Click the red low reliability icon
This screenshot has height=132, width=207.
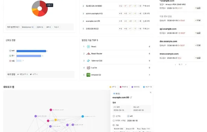(10, 61)
